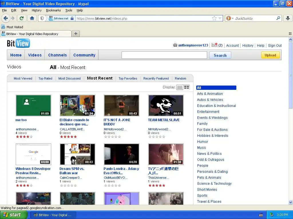The width and height of the screenshot is (293, 219).
Task: Open the Most Visited bookmarks folder
Action: click(x=12, y=27)
